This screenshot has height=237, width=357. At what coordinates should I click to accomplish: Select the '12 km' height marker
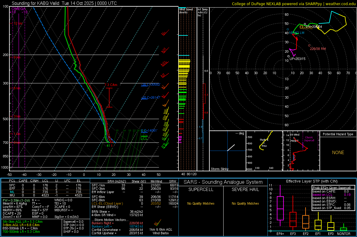18,24
